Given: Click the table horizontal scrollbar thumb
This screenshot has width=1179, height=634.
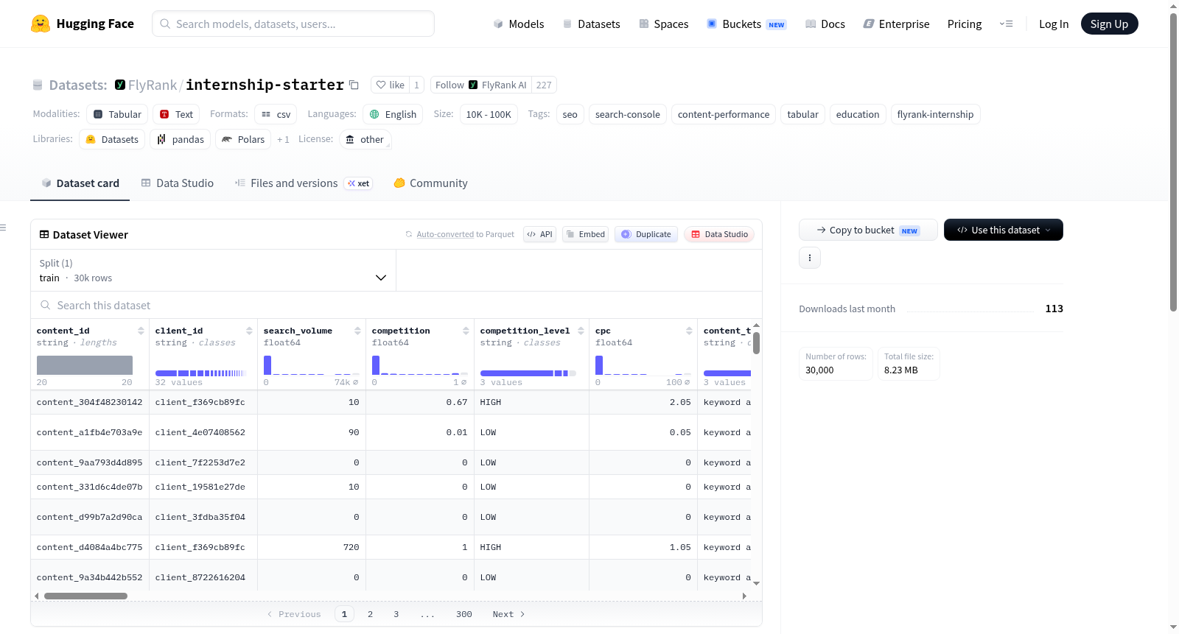Looking at the screenshot, I should (x=85, y=596).
